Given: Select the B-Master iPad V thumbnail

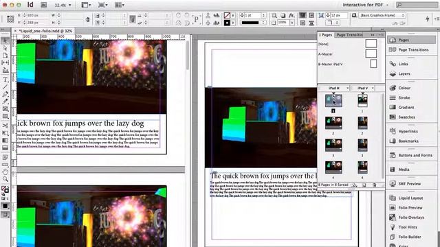Looking at the screenshot, I should pos(373,64).
